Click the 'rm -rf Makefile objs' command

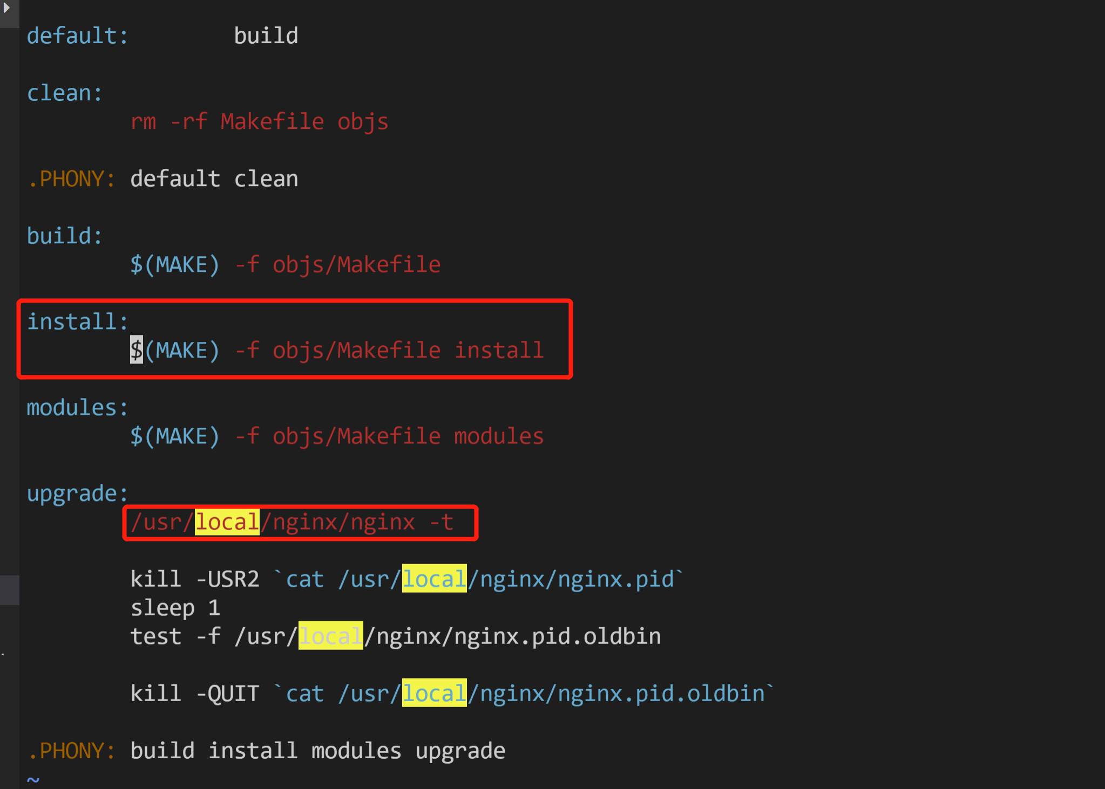coord(259,122)
